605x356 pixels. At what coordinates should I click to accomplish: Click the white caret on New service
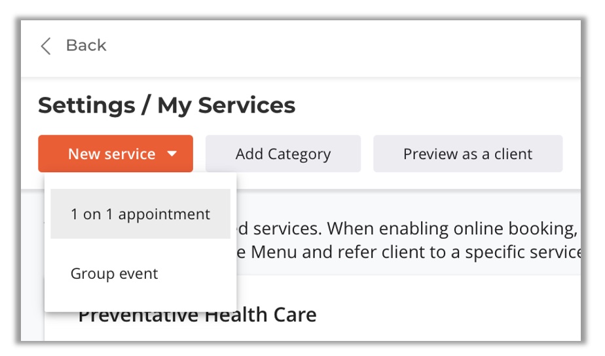172,154
